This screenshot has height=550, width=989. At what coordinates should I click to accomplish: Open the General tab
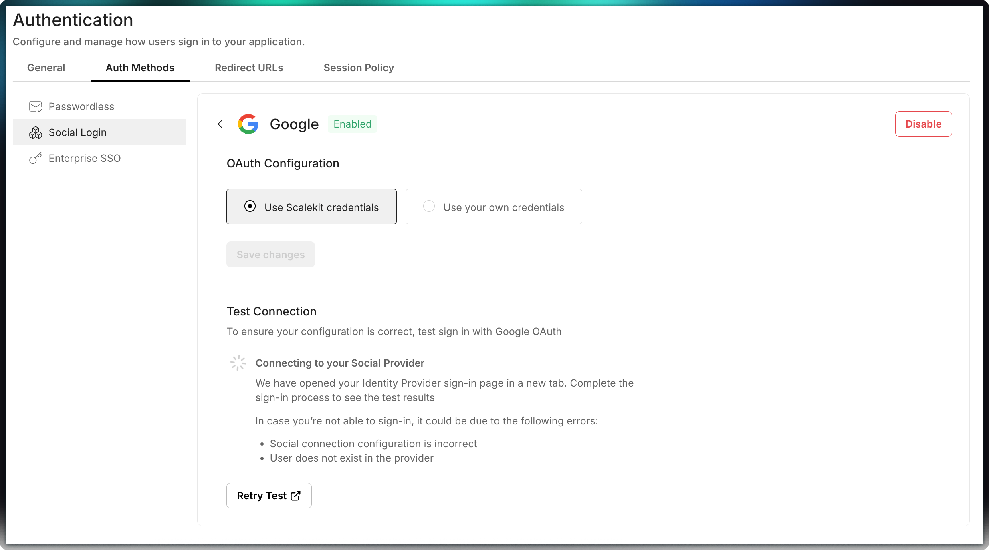46,68
